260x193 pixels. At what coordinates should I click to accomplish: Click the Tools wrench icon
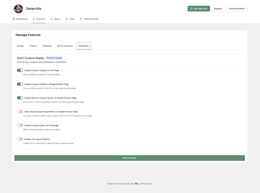pyautogui.click(x=67, y=19)
